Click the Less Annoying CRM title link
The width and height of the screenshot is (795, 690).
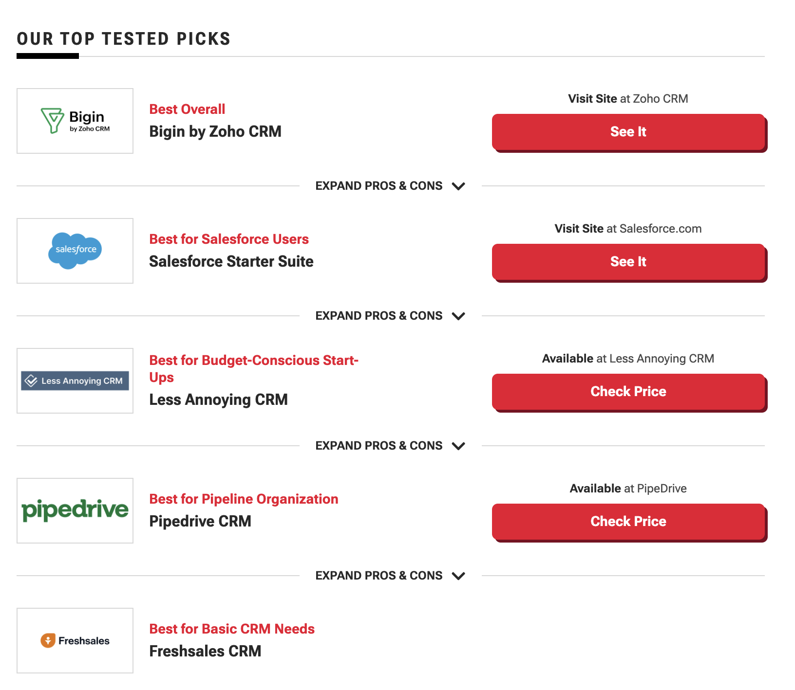[218, 399]
